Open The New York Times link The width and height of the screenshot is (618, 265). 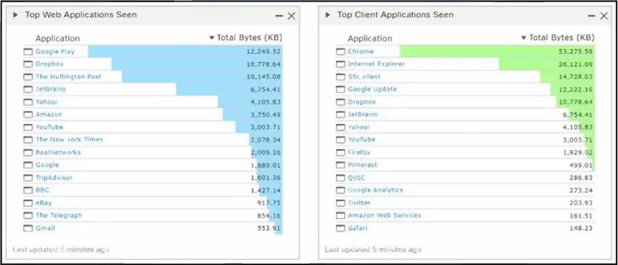pyautogui.click(x=69, y=139)
